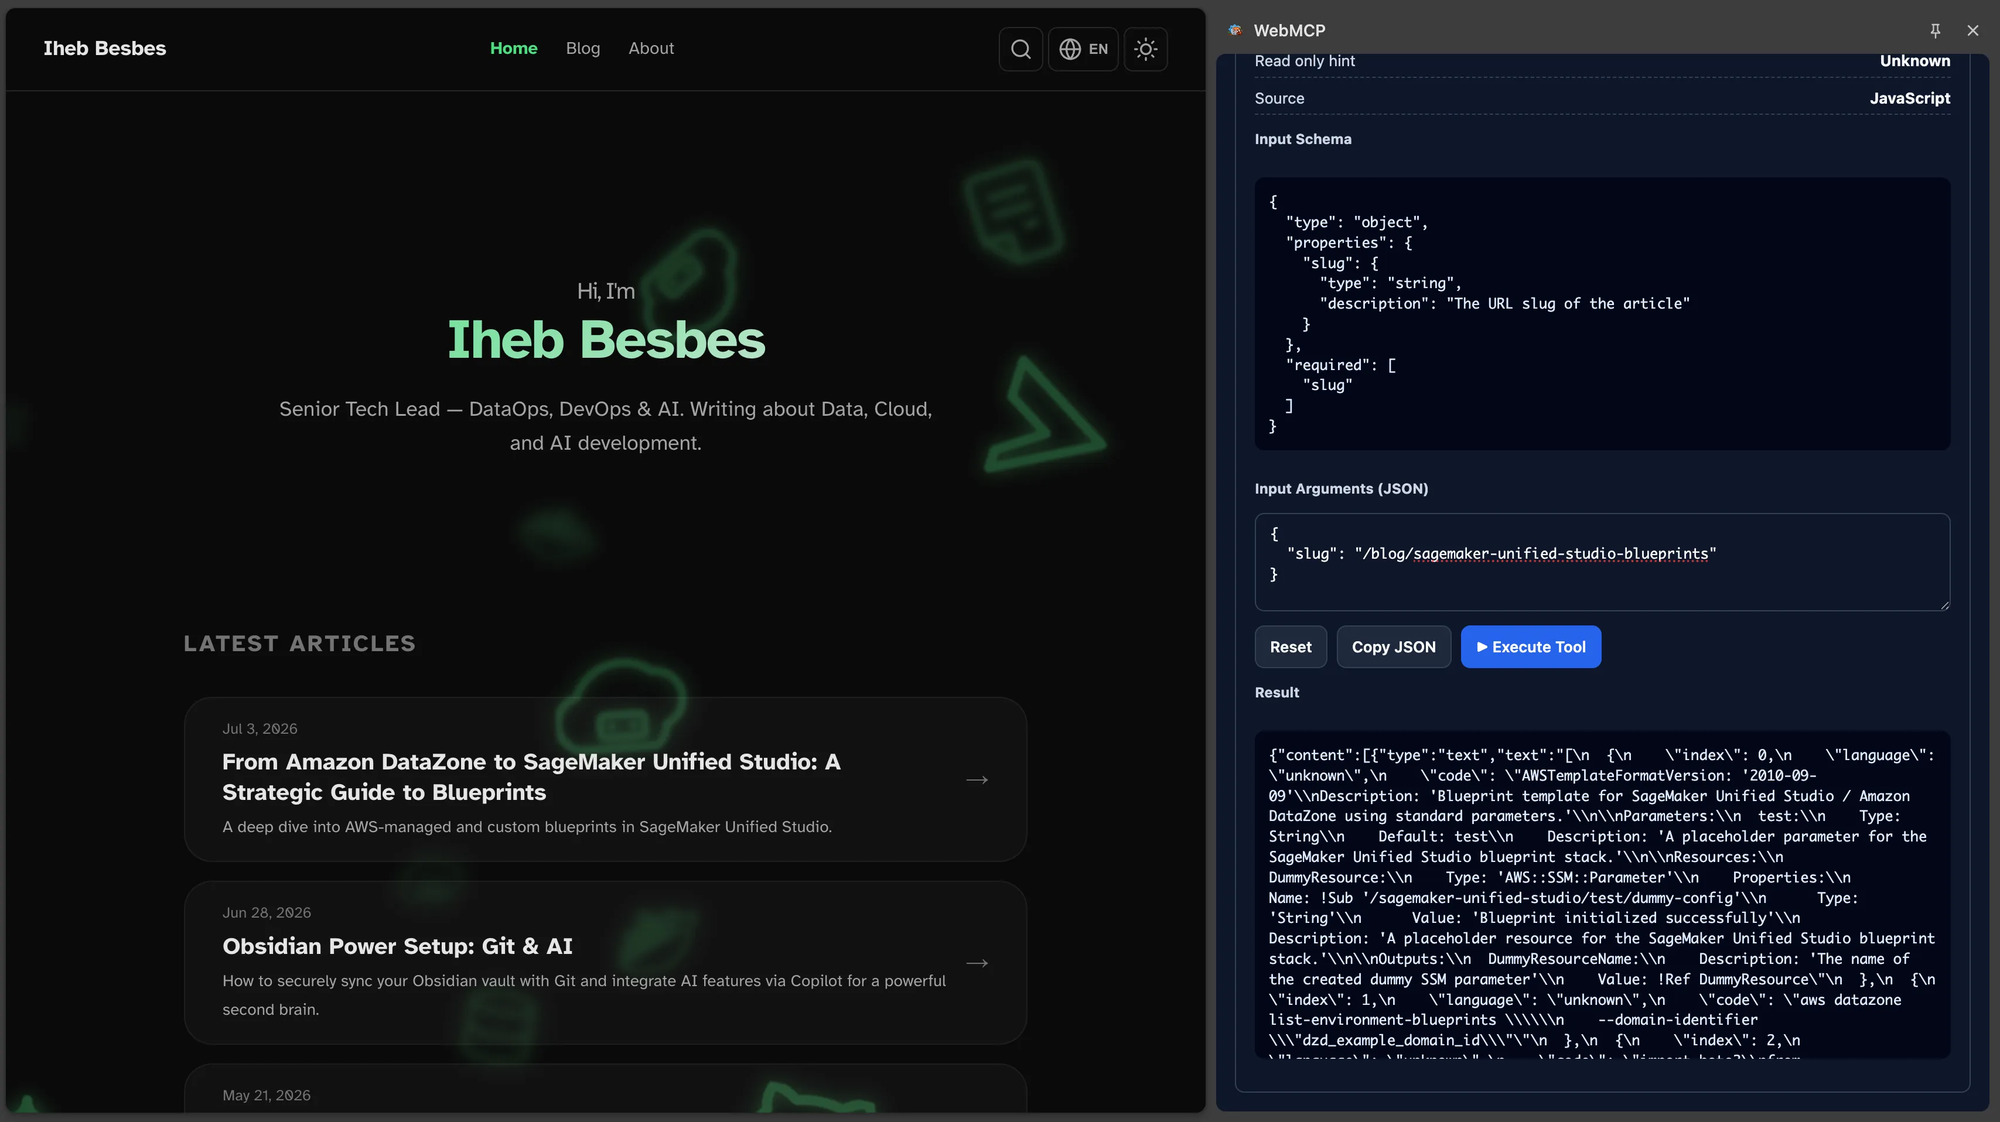This screenshot has width=2000, height=1122.
Task: Click the Iheb Besbes site logo
Action: pos(105,48)
